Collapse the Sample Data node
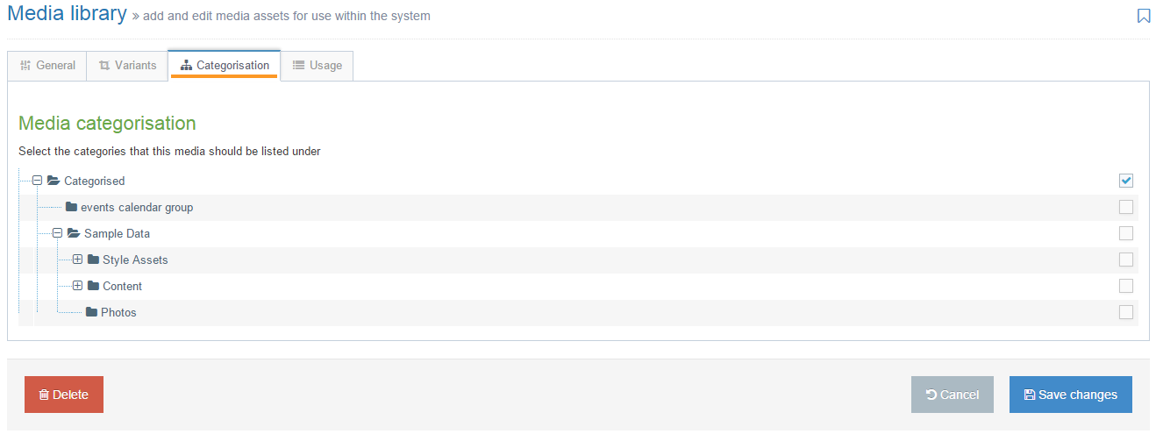This screenshot has width=1156, height=441. tap(57, 233)
